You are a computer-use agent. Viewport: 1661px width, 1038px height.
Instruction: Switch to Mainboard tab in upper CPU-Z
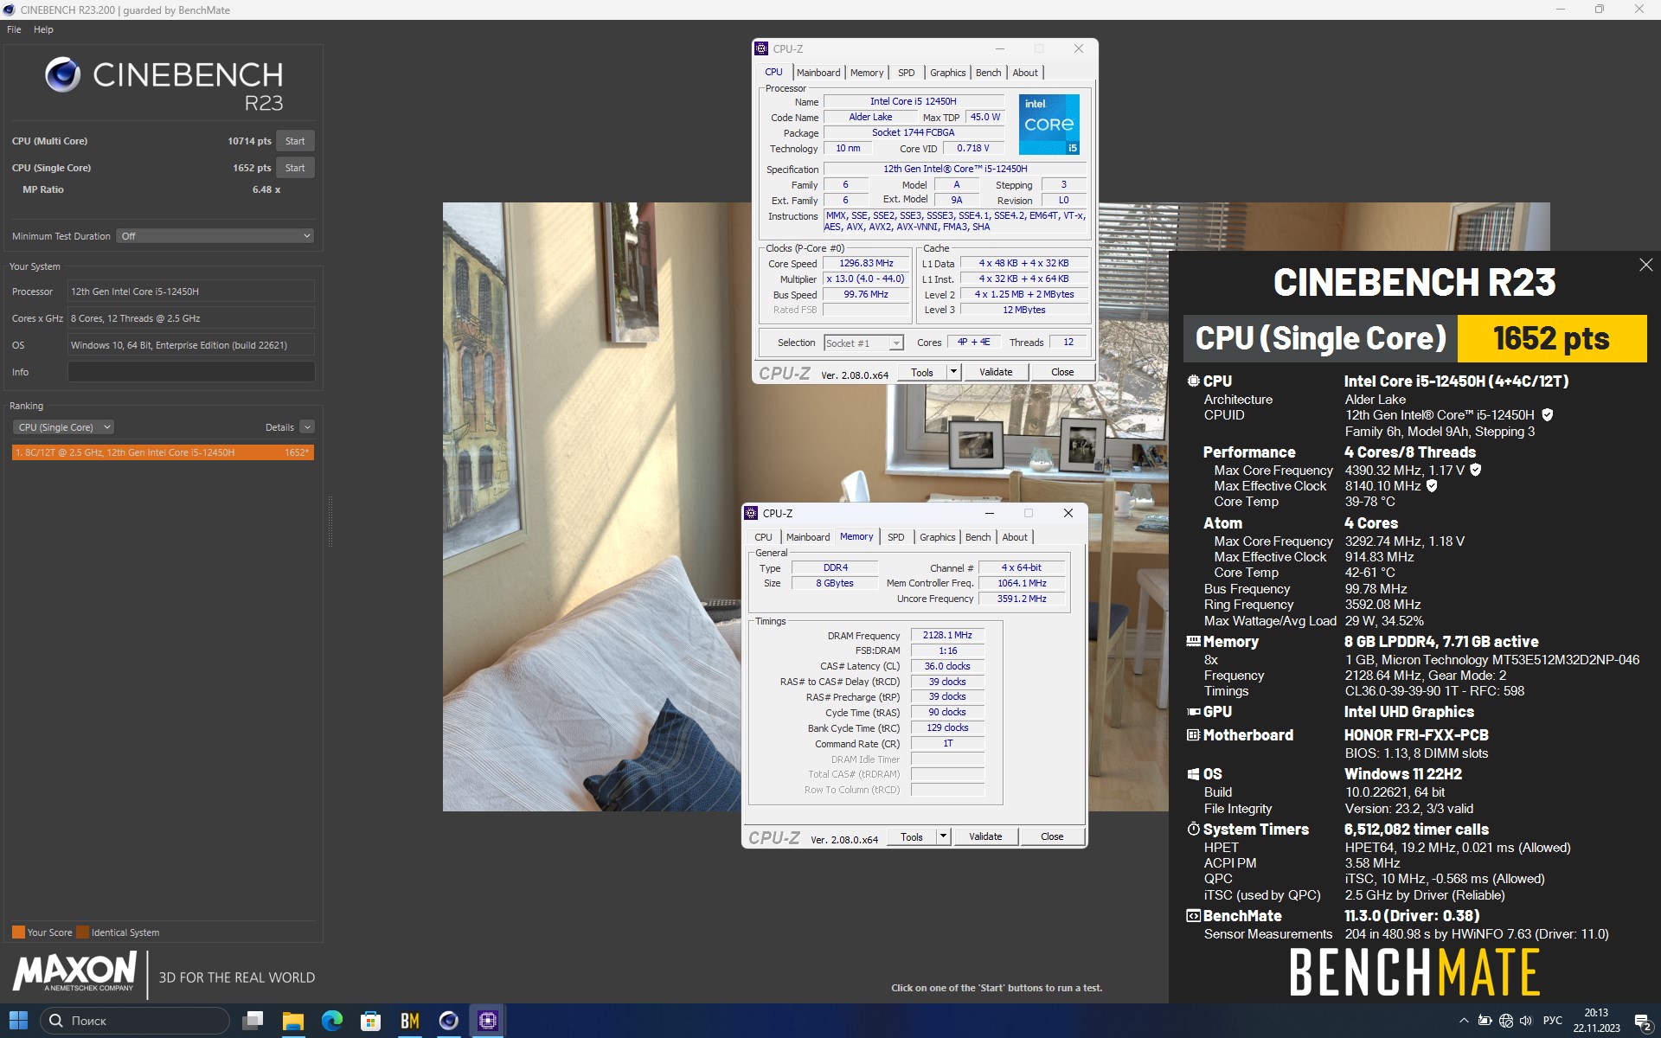click(x=818, y=73)
